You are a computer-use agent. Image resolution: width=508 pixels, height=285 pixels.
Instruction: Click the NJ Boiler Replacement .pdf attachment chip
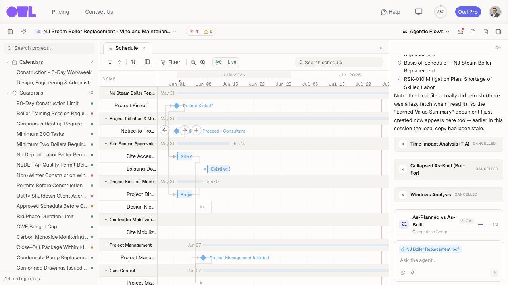point(430,249)
